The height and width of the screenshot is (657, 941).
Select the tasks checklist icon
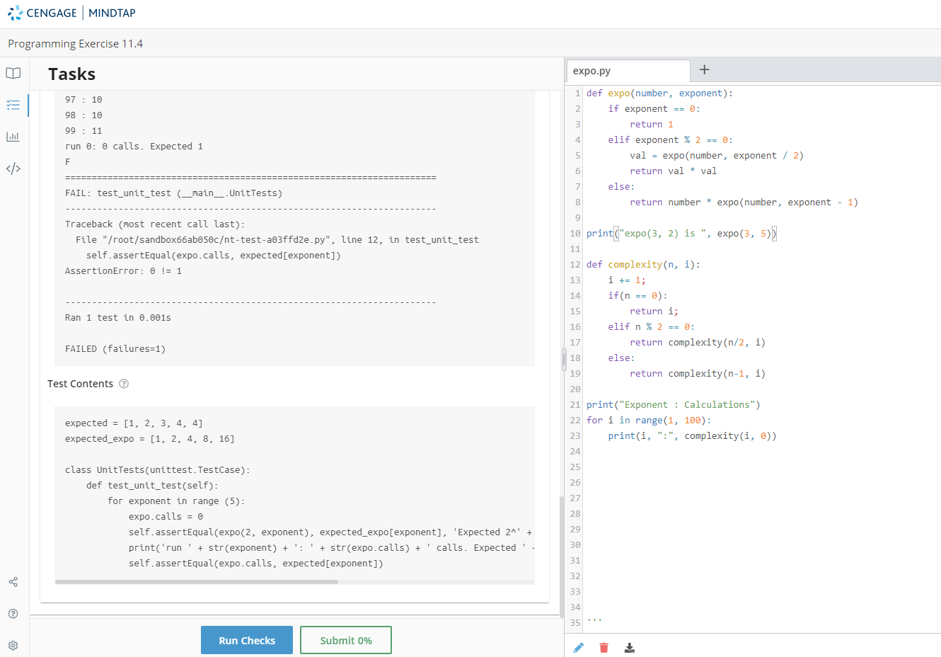13,105
